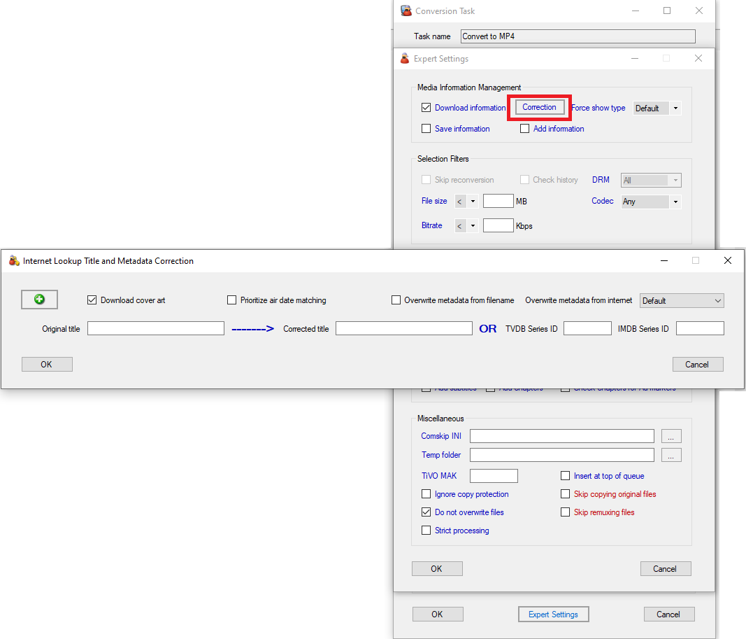Focus the TVDB Series ID field

pyautogui.click(x=587, y=328)
